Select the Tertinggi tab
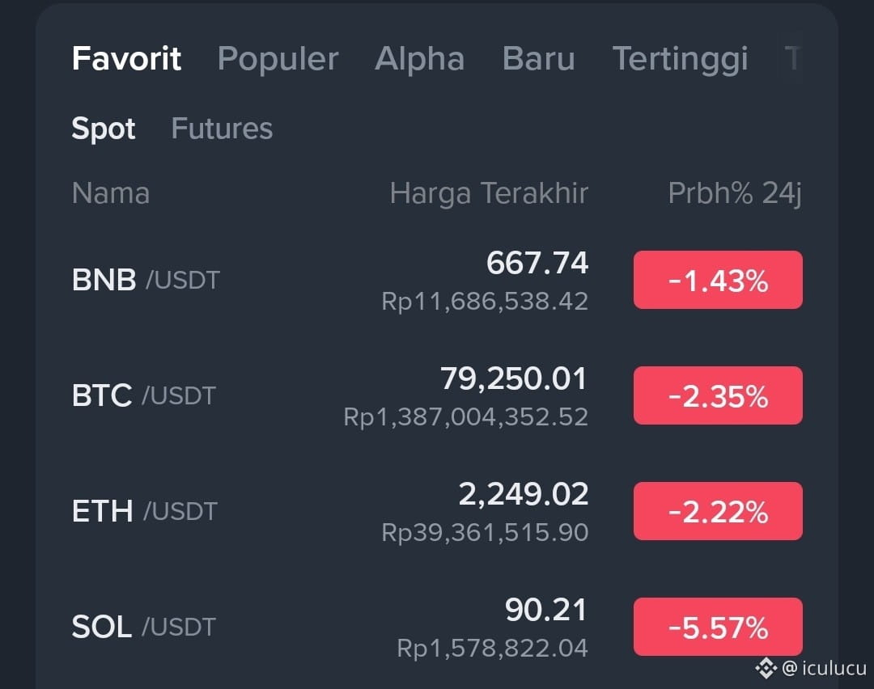This screenshot has height=689, width=874. click(680, 60)
